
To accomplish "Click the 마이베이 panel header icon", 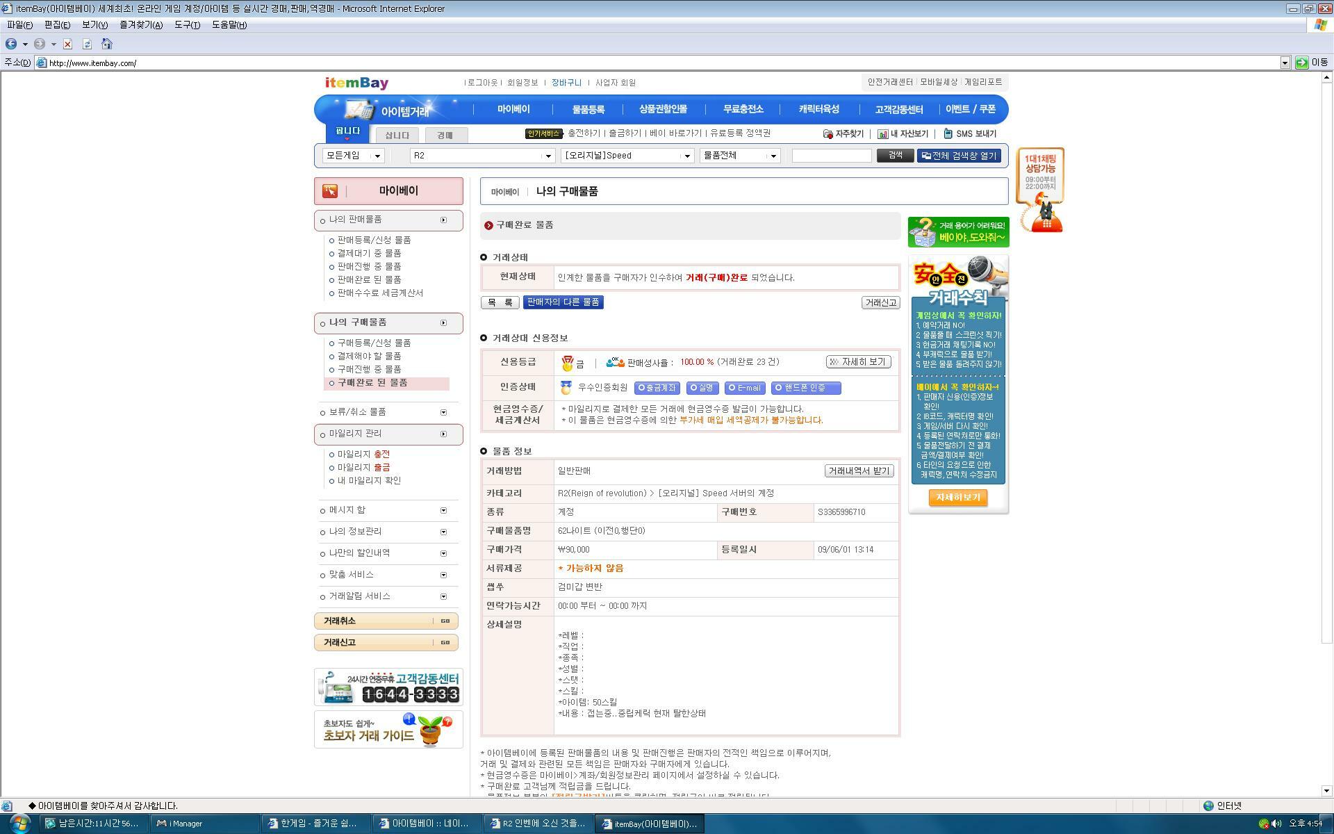I will point(329,190).
